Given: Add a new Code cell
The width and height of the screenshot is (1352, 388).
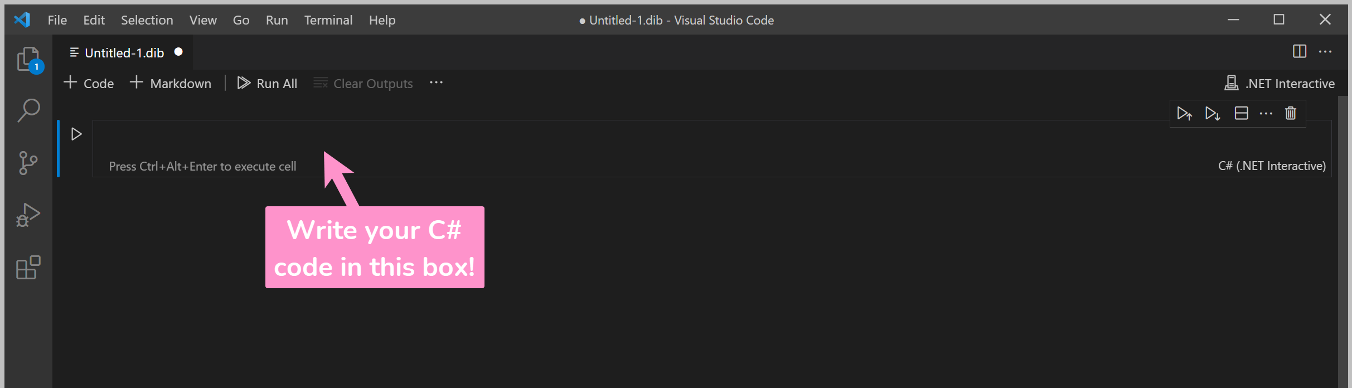Looking at the screenshot, I should 89,84.
